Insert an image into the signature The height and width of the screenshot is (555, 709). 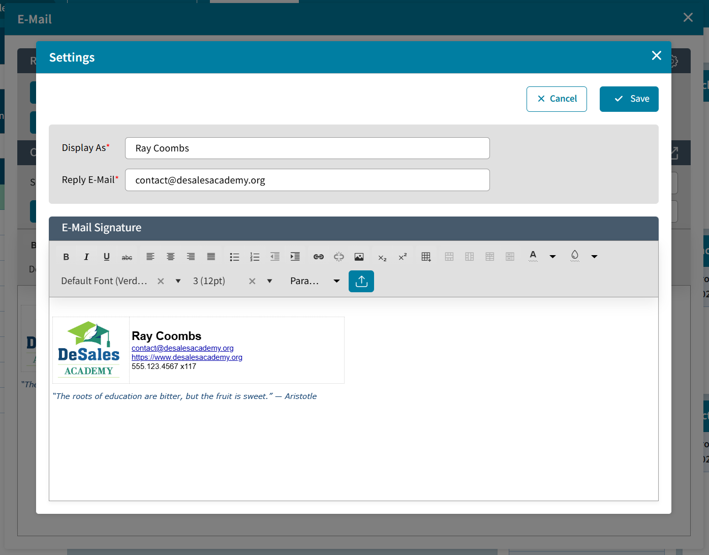(359, 256)
